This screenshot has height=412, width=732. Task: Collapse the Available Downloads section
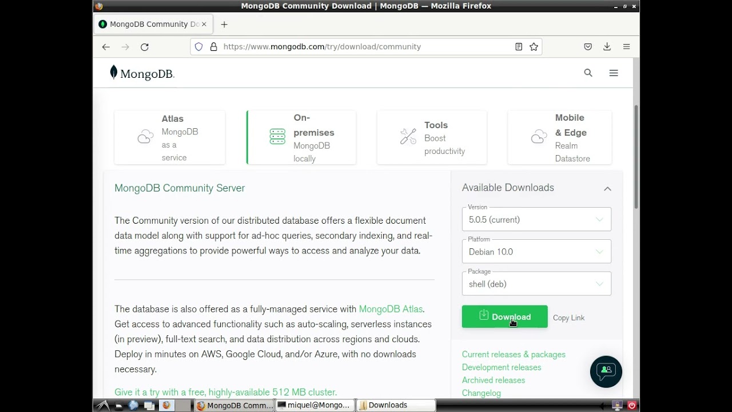tap(607, 188)
